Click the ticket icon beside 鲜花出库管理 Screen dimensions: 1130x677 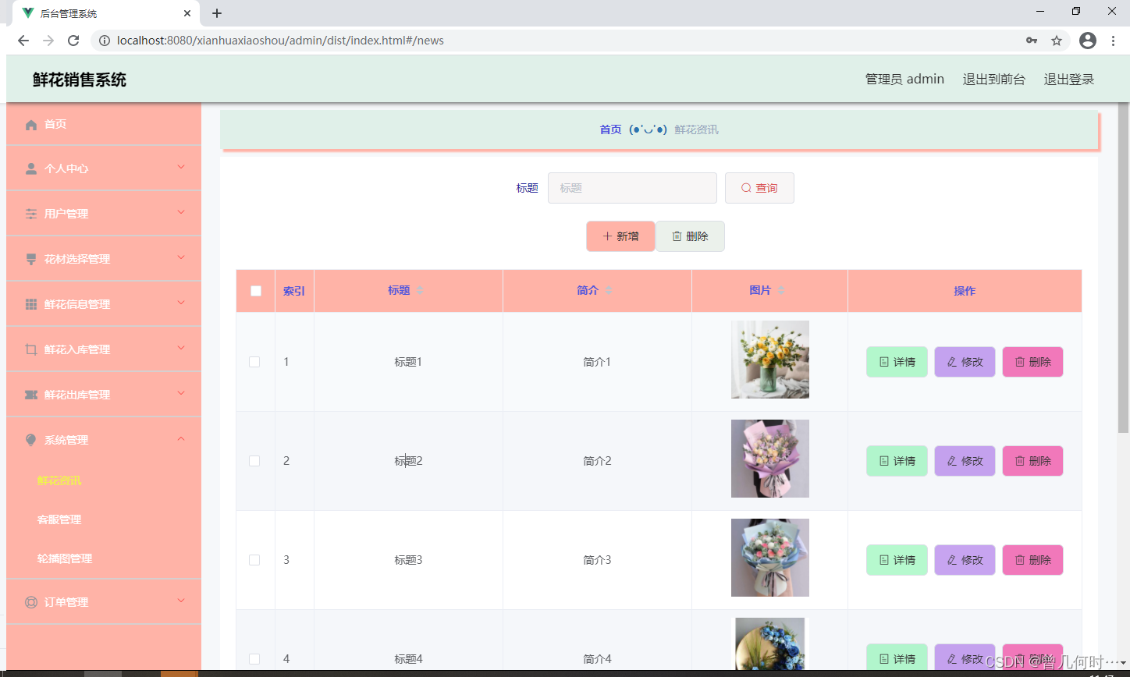click(x=31, y=395)
